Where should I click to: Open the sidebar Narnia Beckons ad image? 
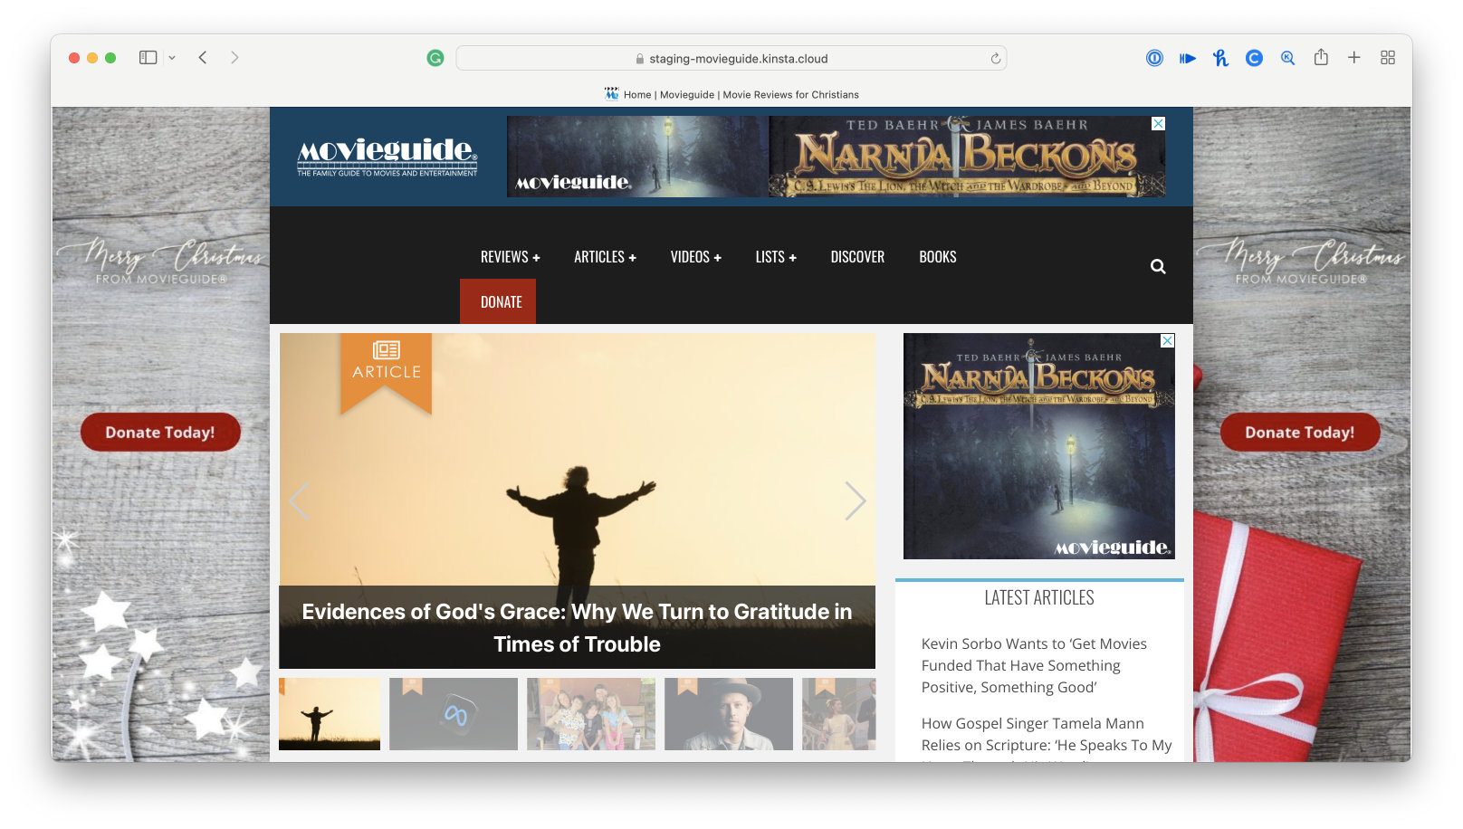coord(1039,446)
